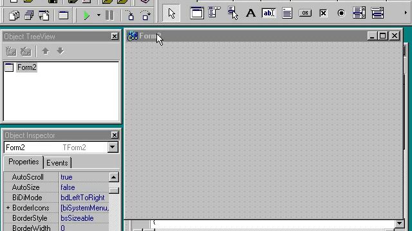The height and width of the screenshot is (231, 412).
Task: Switch to the Properties tab
Action: 24,162
